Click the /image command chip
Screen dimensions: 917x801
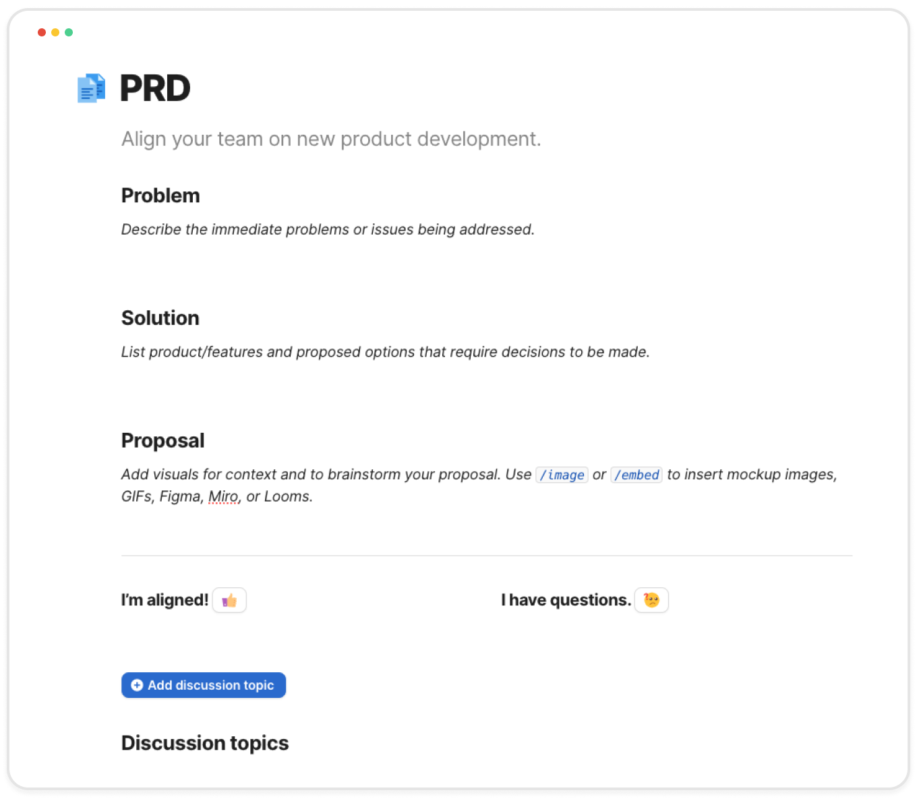562,475
